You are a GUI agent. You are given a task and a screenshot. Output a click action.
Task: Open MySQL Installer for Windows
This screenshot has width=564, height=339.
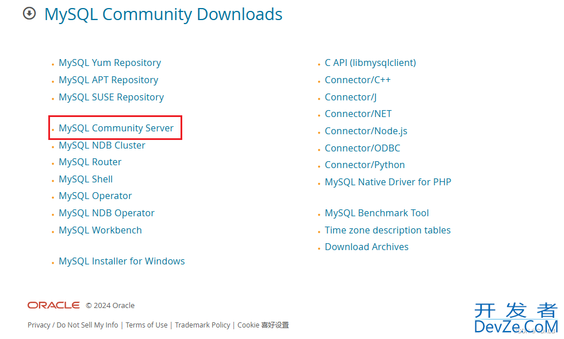121,261
